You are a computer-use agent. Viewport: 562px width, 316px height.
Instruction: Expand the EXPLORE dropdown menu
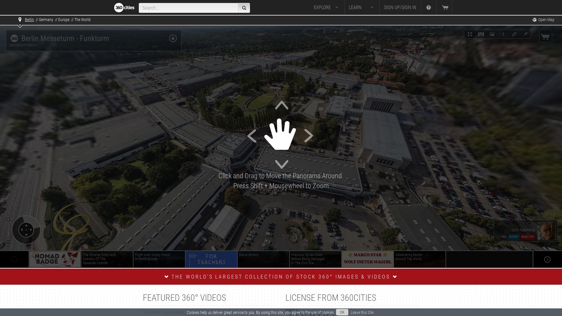coord(326,8)
